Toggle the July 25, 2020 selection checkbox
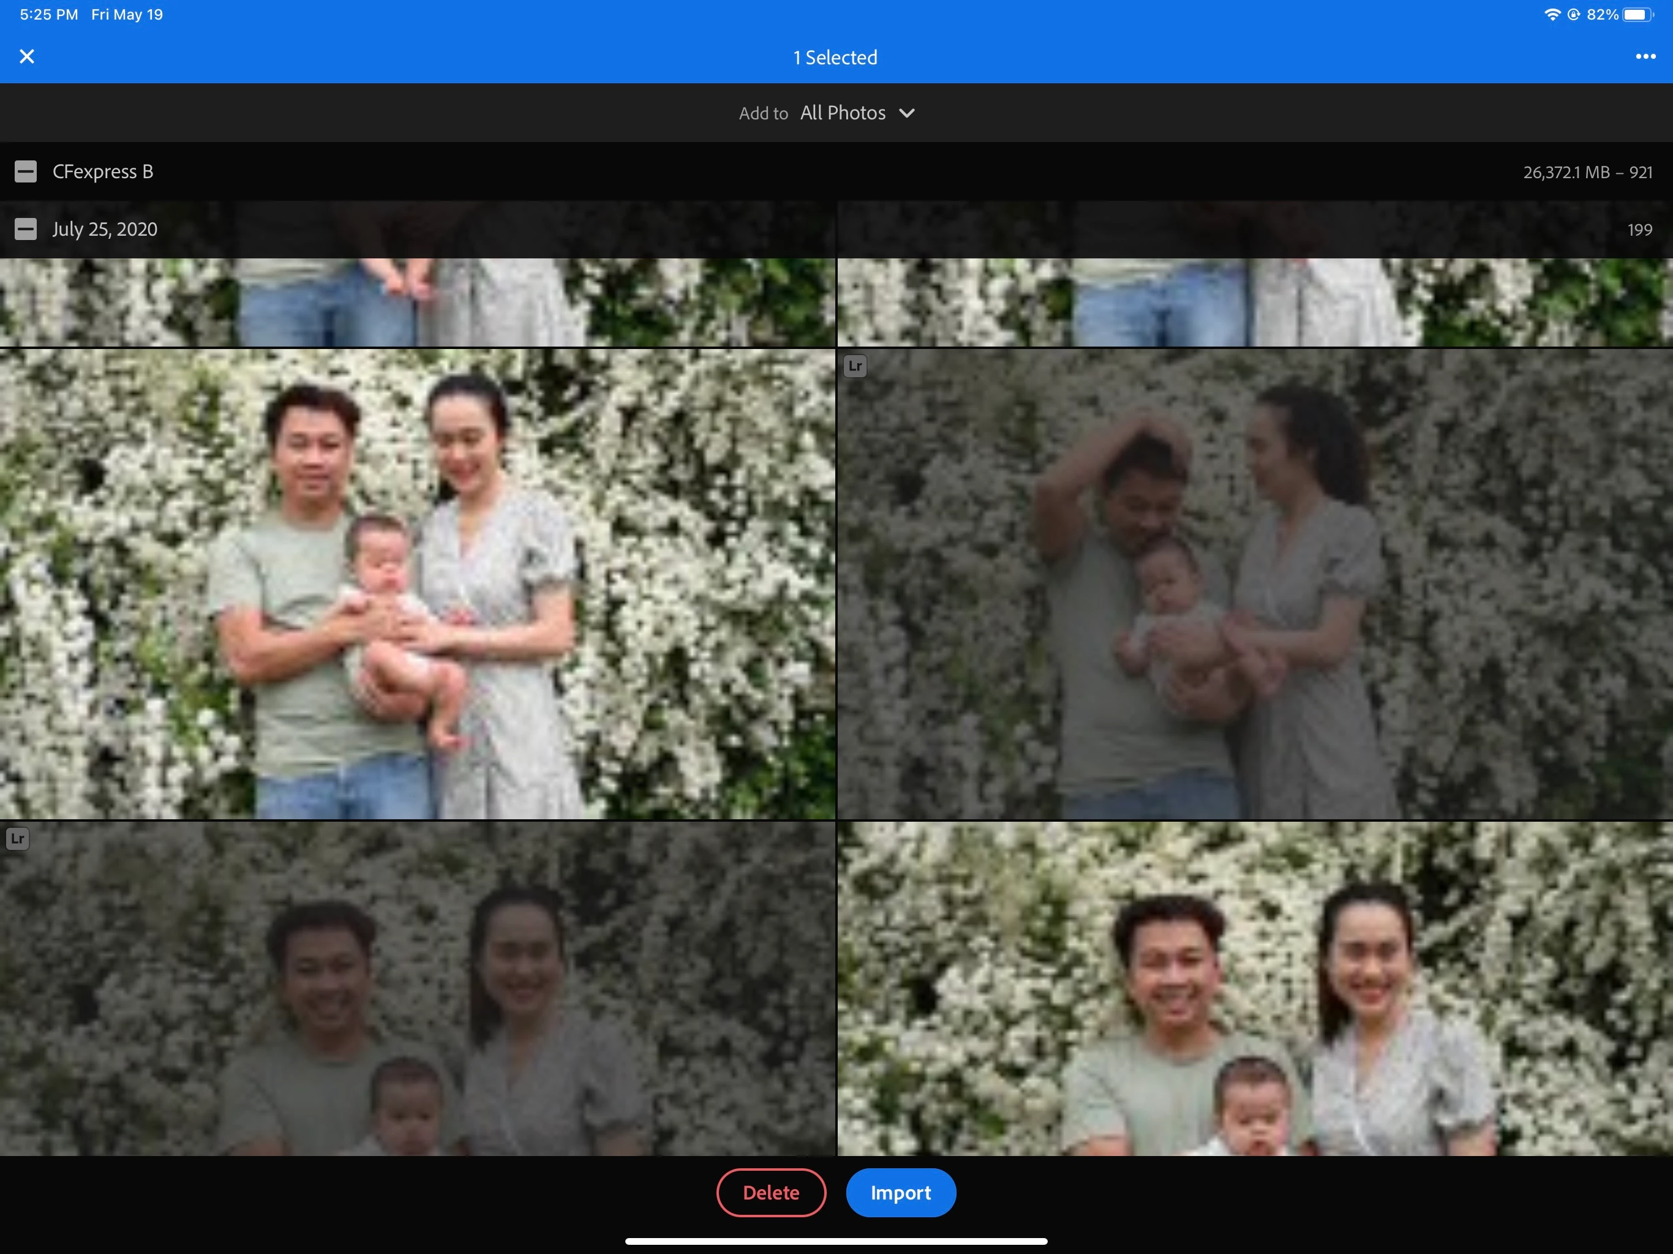1673x1254 pixels. (x=26, y=229)
